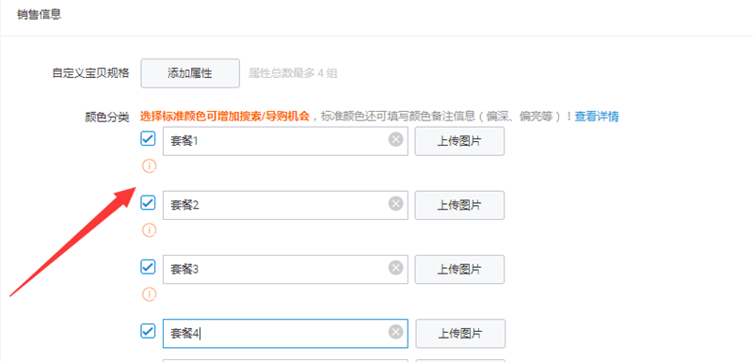Open the info icon under 套餐1
Screen dimensions: 753x362
tap(149, 166)
